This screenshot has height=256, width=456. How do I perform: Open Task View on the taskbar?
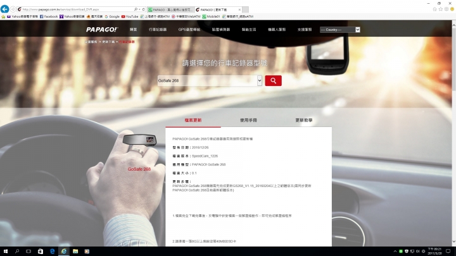click(x=28, y=251)
